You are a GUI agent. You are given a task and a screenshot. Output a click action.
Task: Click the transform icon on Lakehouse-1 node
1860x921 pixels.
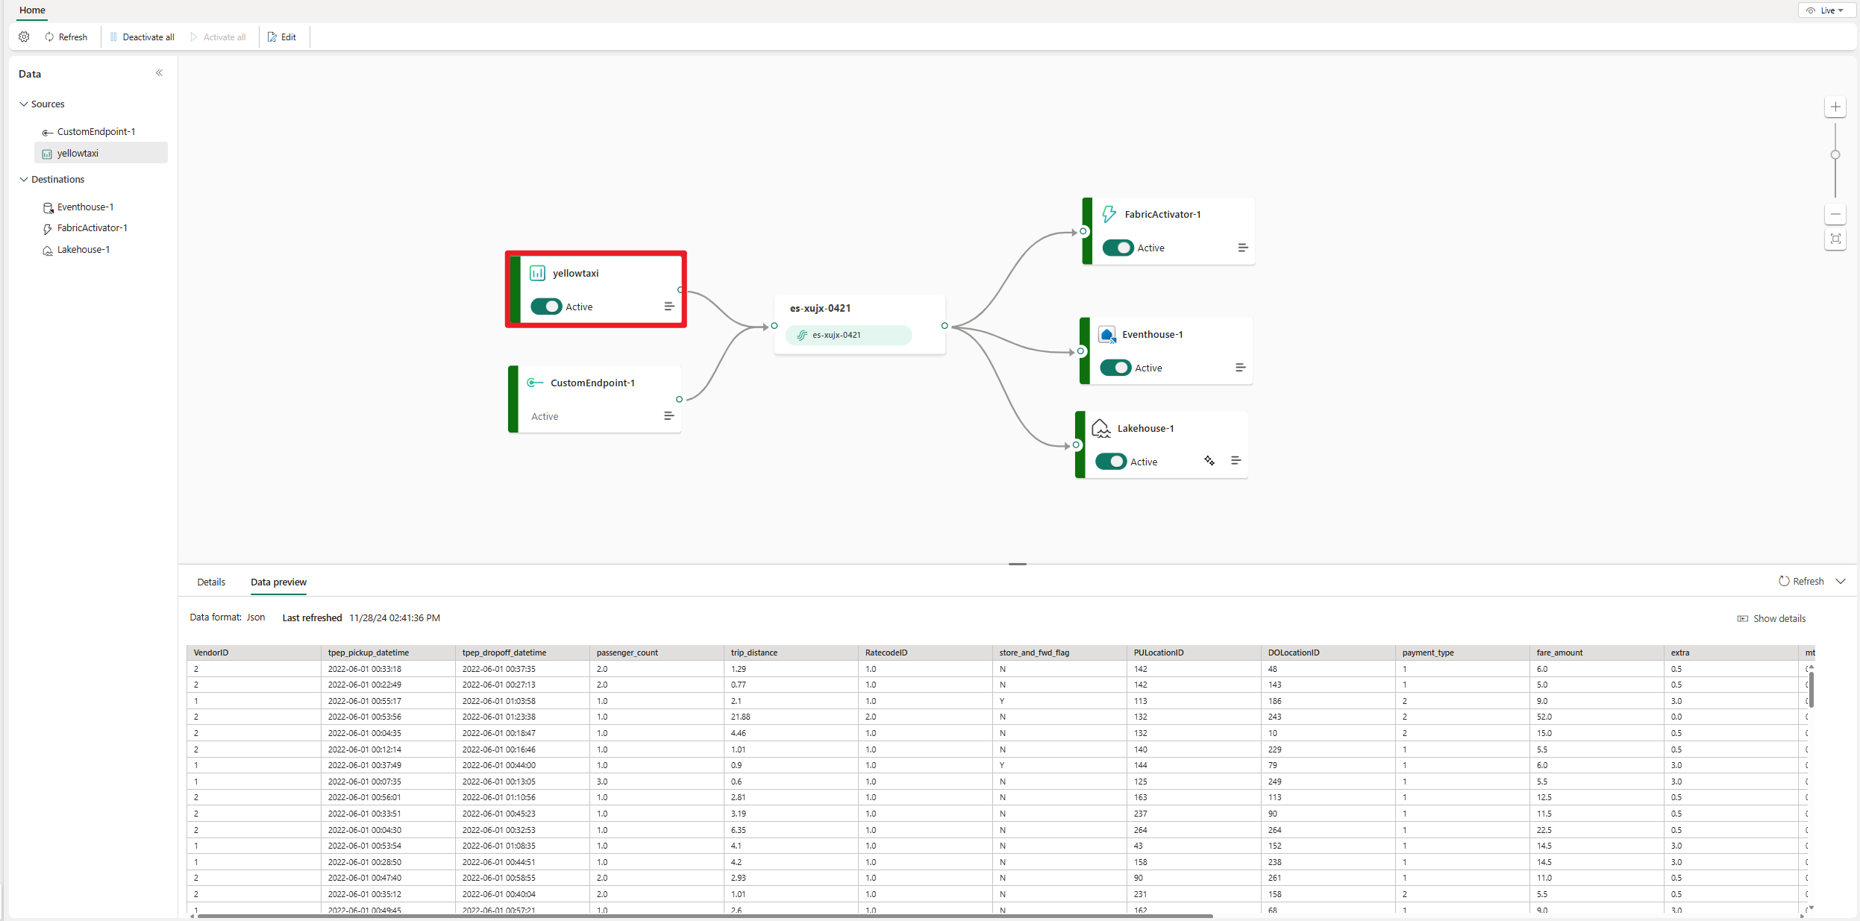(1209, 461)
